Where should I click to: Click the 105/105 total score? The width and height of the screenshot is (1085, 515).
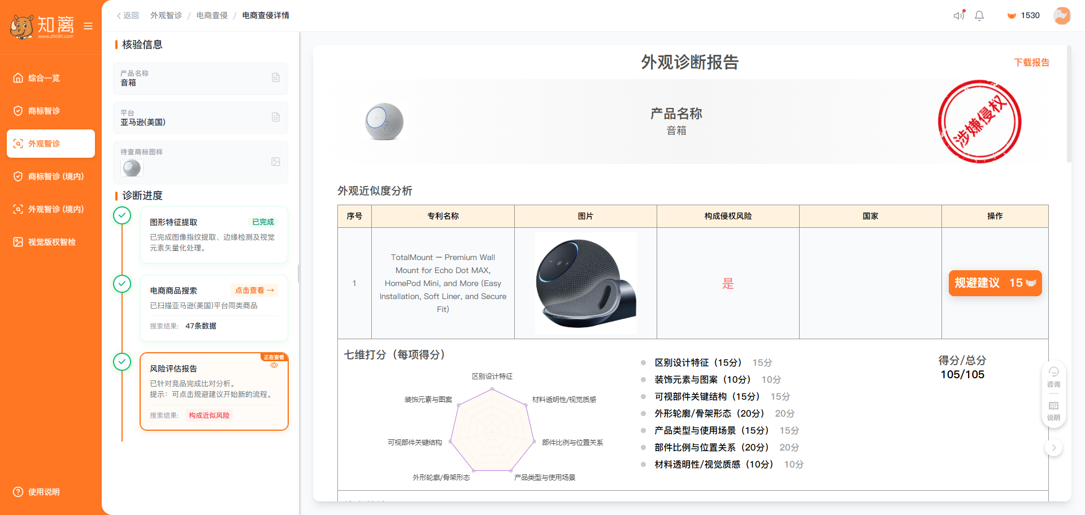click(962, 374)
